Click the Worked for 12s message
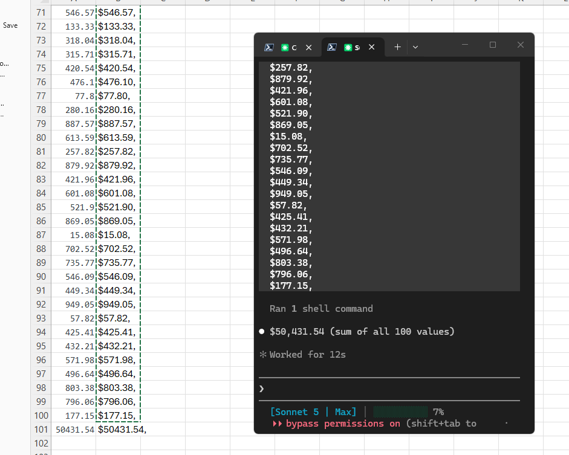This screenshot has height=455, width=569. (x=307, y=354)
